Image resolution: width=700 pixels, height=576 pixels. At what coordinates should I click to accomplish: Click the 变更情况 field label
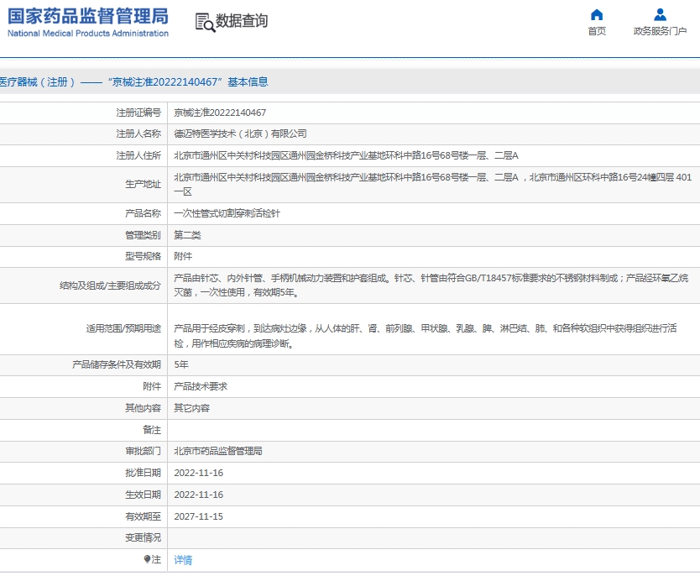tap(143, 538)
